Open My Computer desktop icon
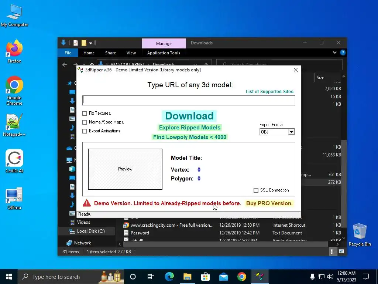The height and width of the screenshot is (284, 378). pyautogui.click(x=14, y=16)
